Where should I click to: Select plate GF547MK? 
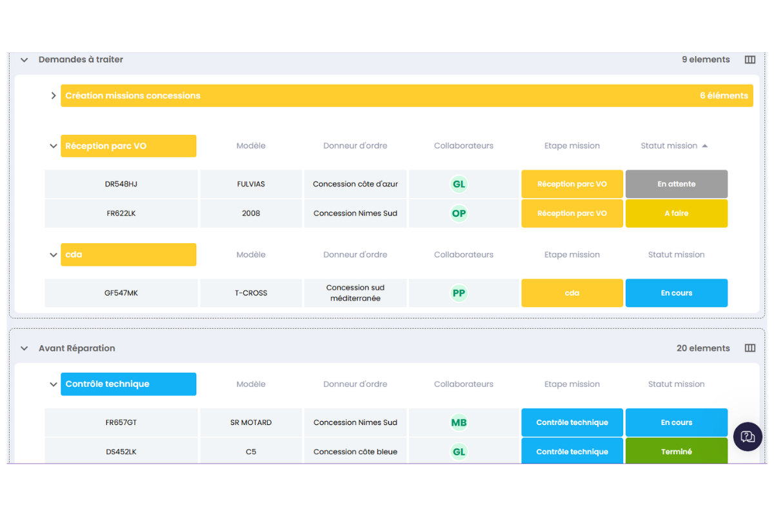click(x=121, y=293)
